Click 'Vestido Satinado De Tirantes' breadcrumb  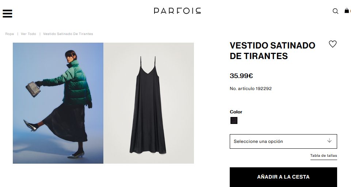(68, 34)
